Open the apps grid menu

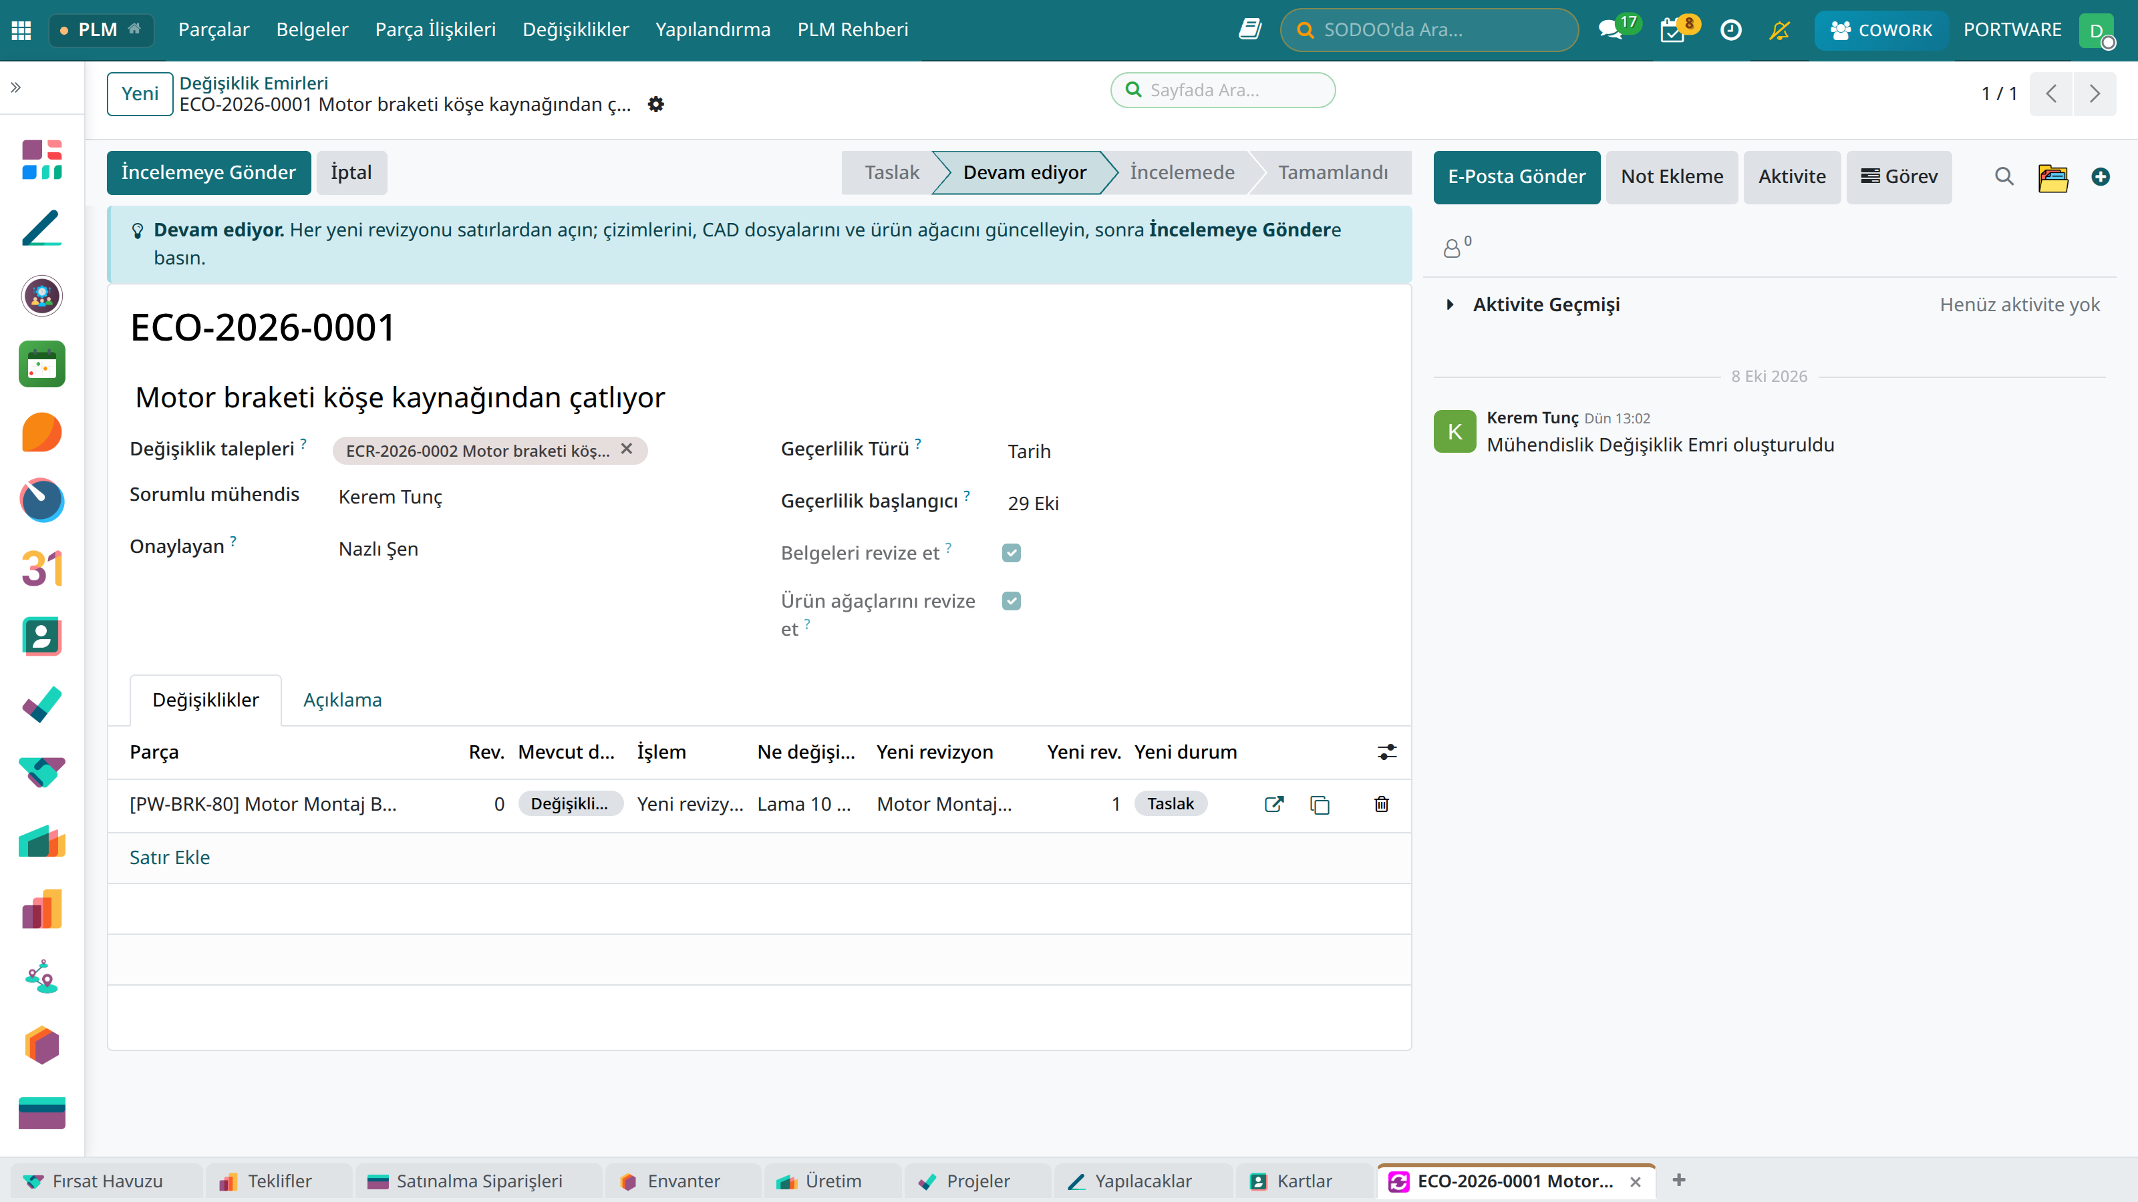coord(21,30)
